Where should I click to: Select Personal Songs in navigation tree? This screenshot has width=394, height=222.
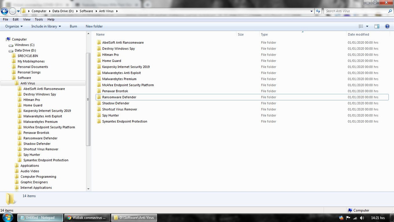(29, 72)
